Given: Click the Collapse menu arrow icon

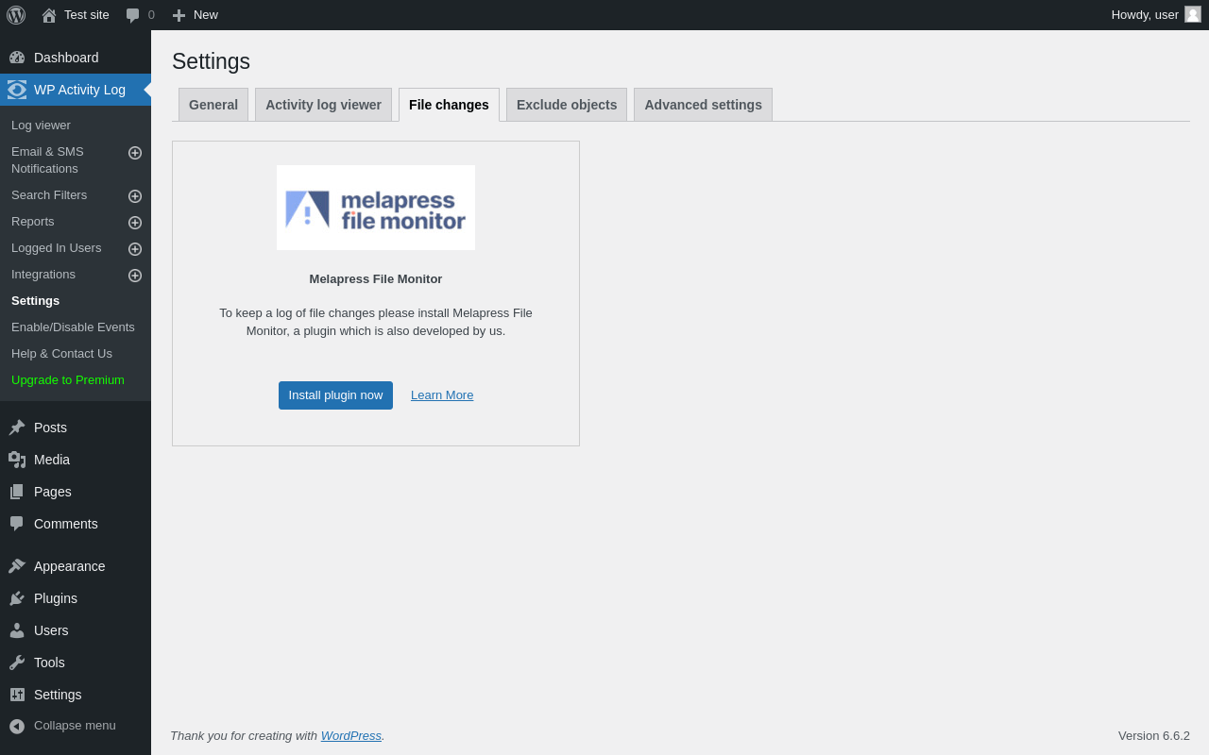Looking at the screenshot, I should (x=17, y=726).
